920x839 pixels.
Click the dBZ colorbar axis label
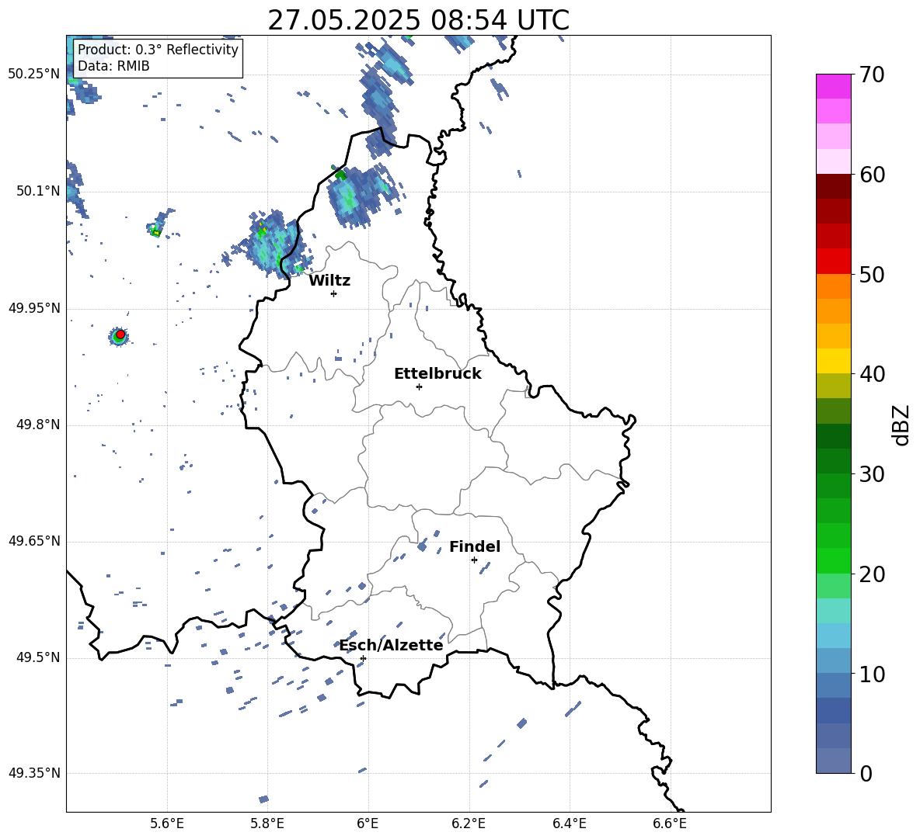[x=902, y=425]
